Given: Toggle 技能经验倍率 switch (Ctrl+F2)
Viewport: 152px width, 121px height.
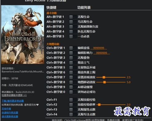Looking at the screenshot, I should (x=73, y=105).
